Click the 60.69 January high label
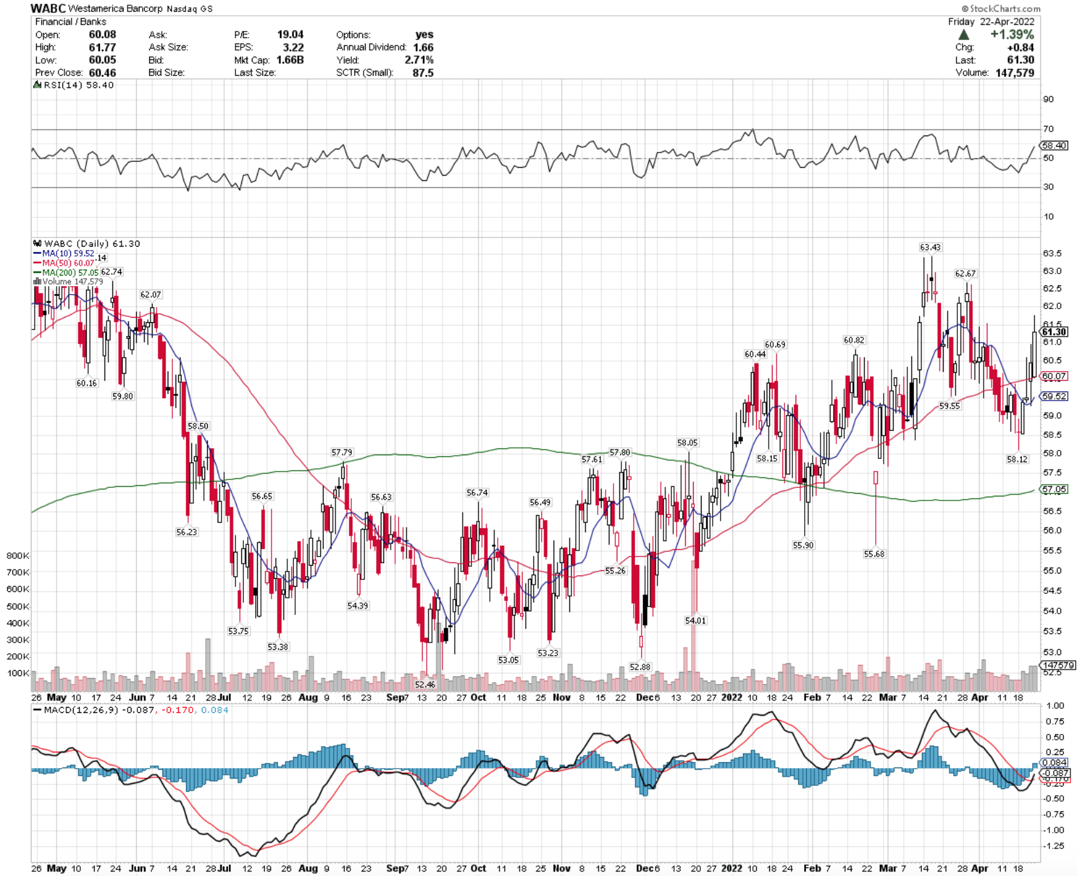The height and width of the screenshot is (876, 1077). pyautogui.click(x=775, y=345)
